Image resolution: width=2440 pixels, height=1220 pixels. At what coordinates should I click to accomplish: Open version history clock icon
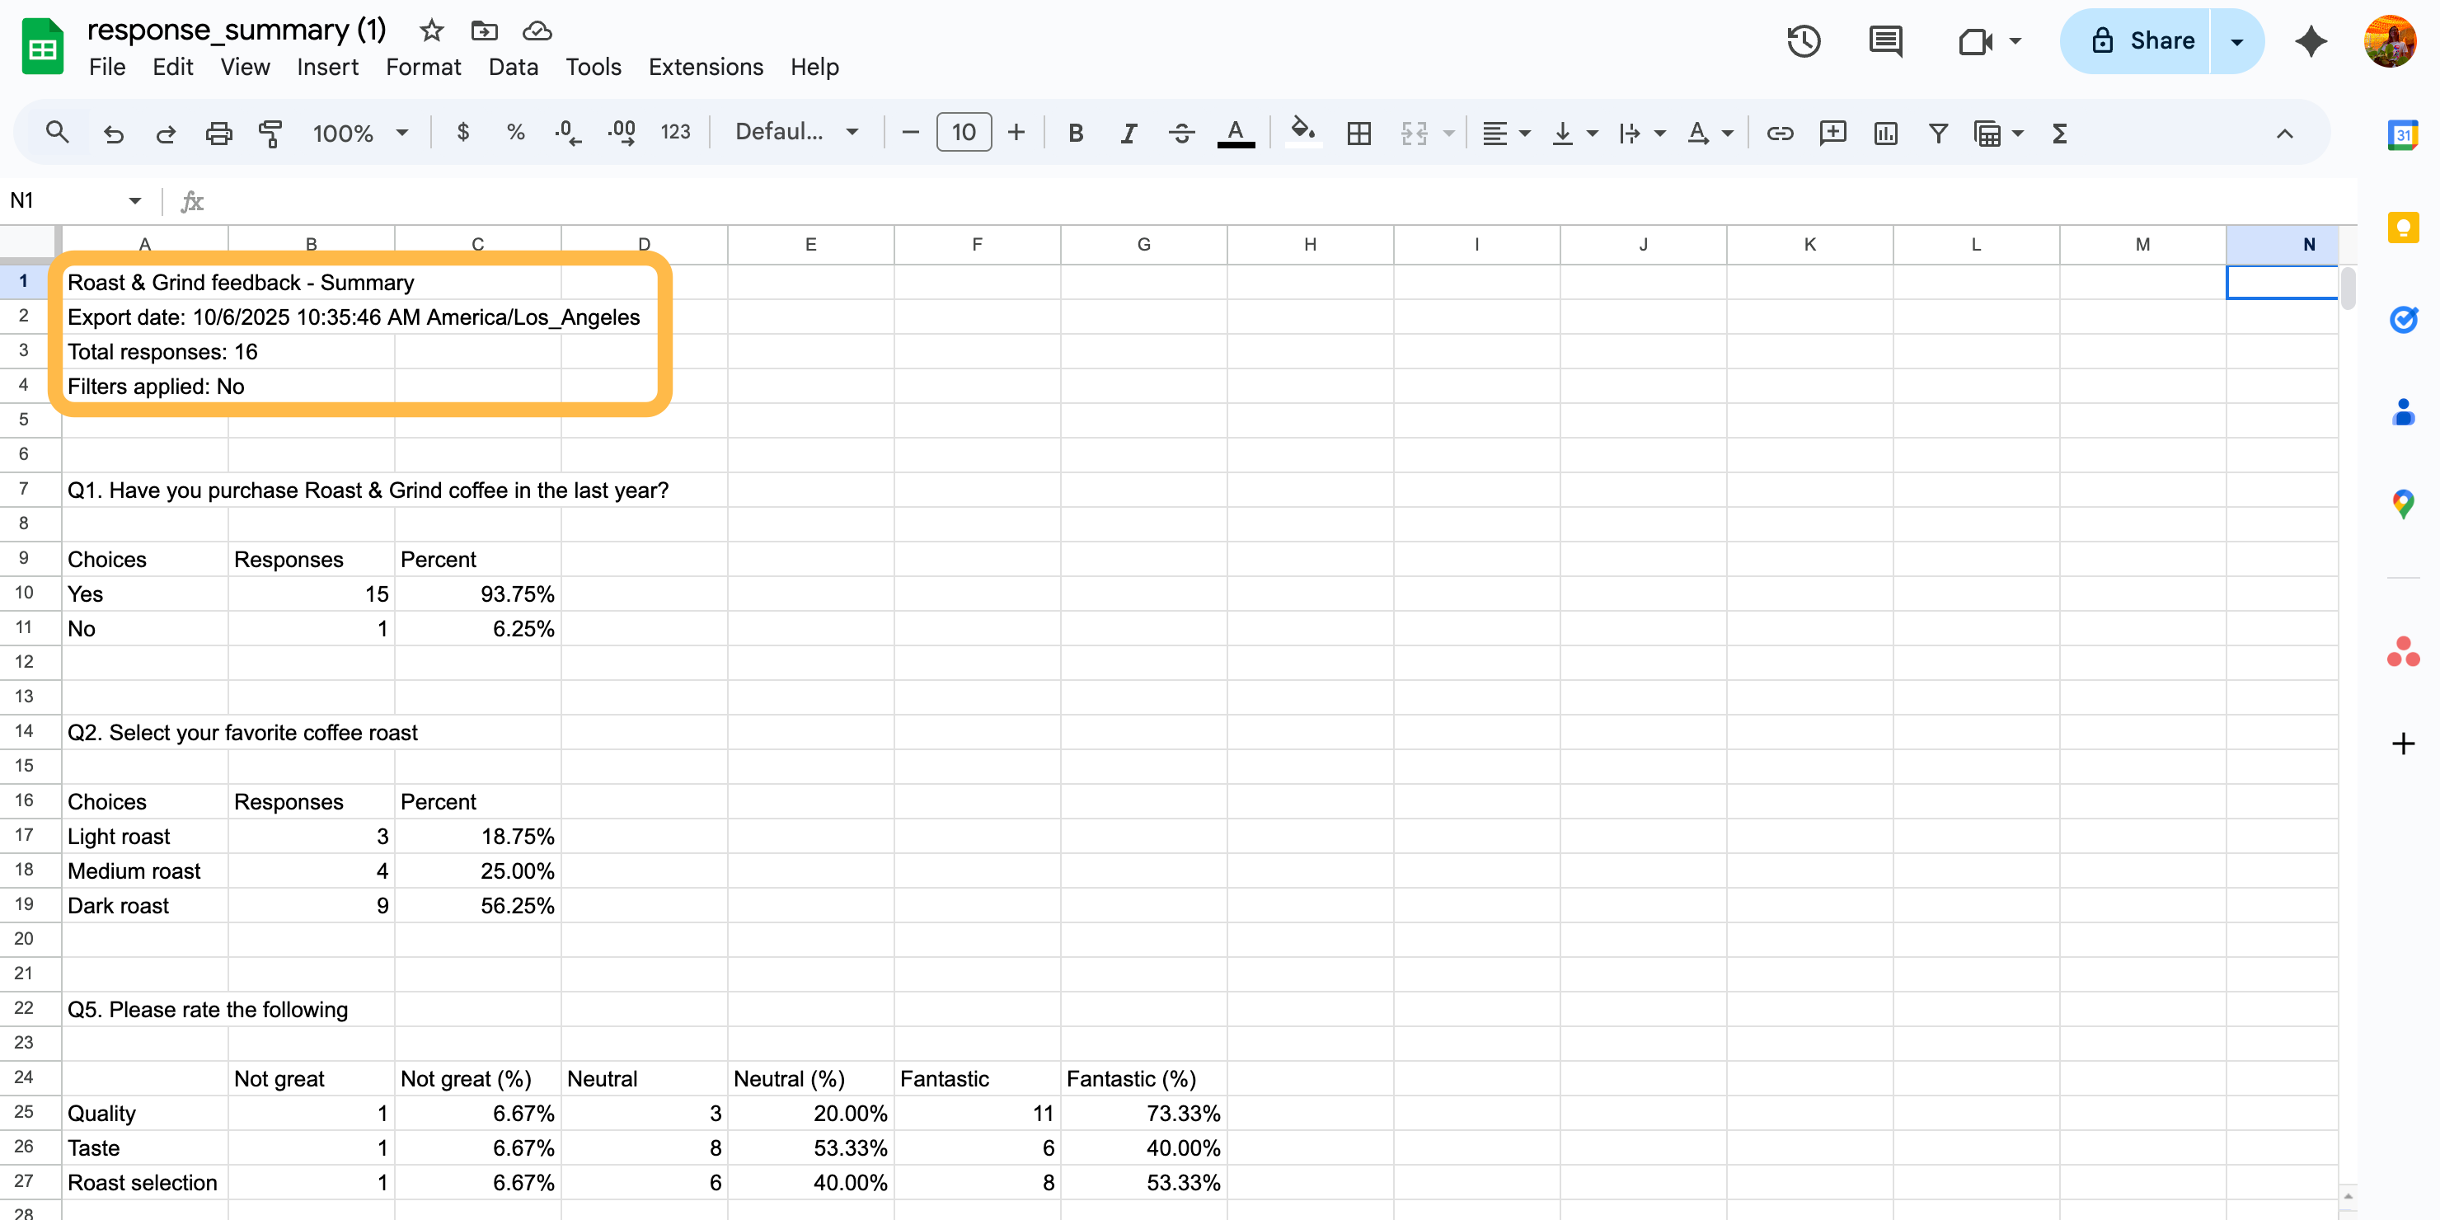click(1803, 40)
